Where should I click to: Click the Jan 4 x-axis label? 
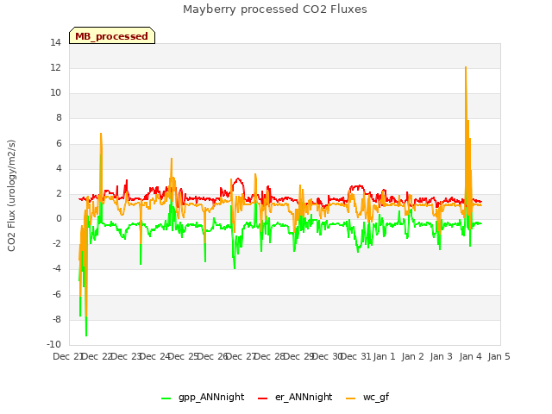[470, 356]
